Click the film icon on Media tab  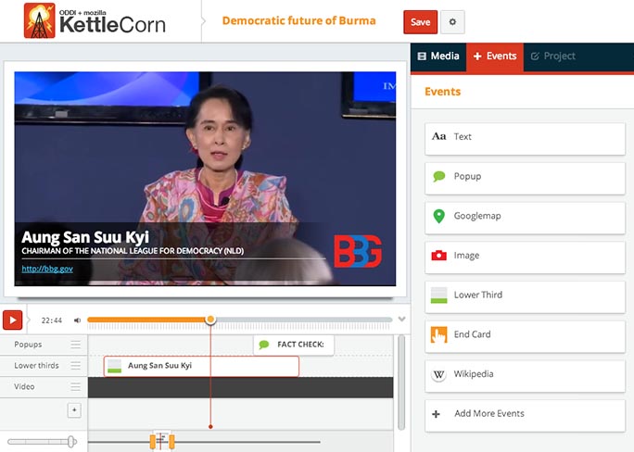422,56
